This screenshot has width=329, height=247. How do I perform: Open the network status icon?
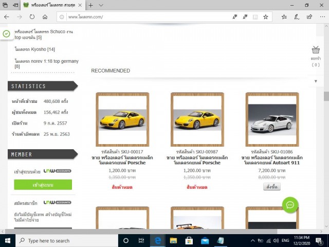(x=268, y=241)
